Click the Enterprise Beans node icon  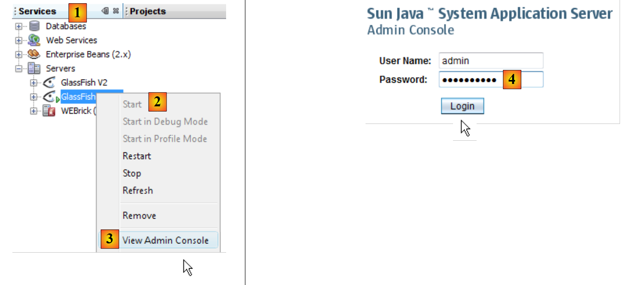point(34,54)
